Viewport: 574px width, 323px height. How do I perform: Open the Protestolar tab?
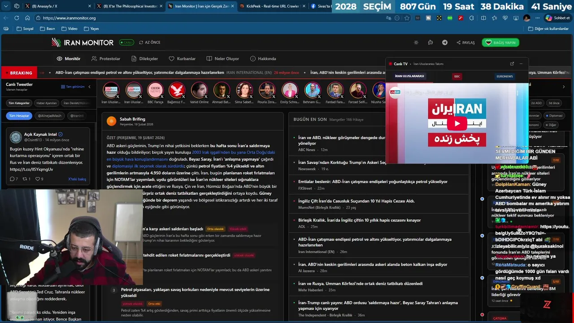(x=106, y=59)
